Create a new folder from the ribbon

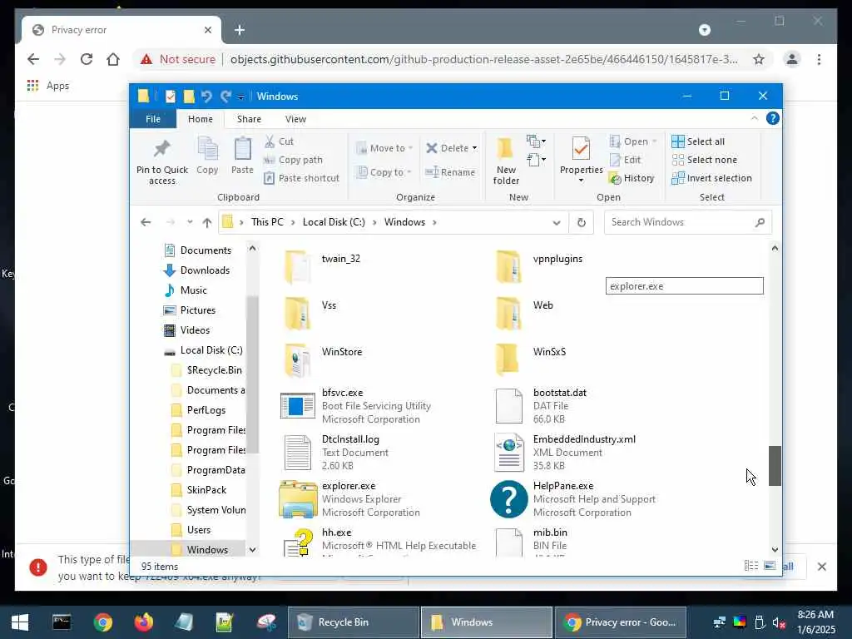pos(506,161)
